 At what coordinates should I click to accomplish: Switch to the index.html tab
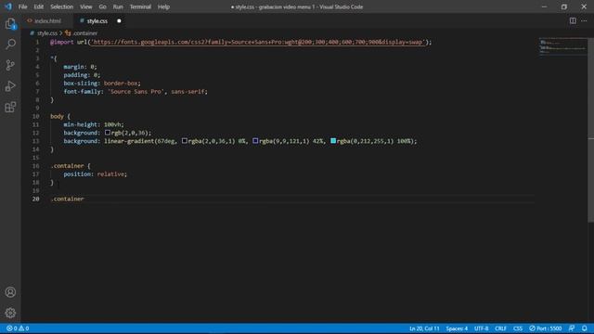coord(47,20)
